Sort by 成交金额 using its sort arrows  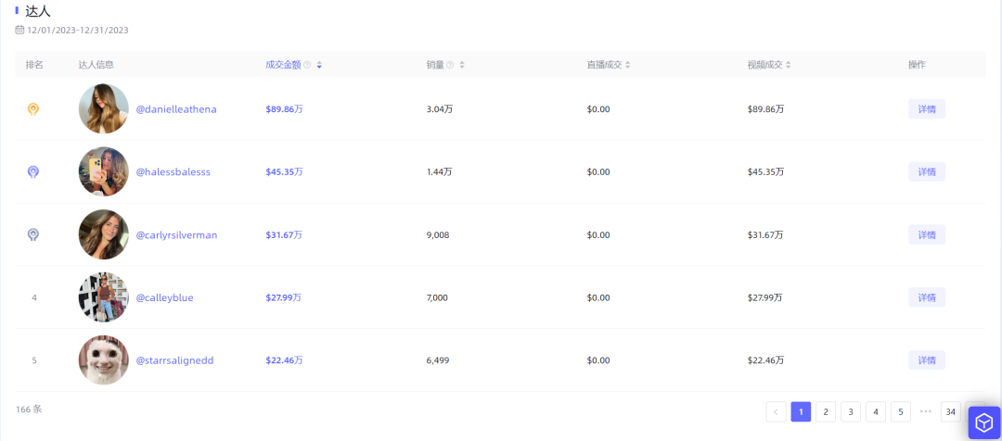(x=319, y=65)
